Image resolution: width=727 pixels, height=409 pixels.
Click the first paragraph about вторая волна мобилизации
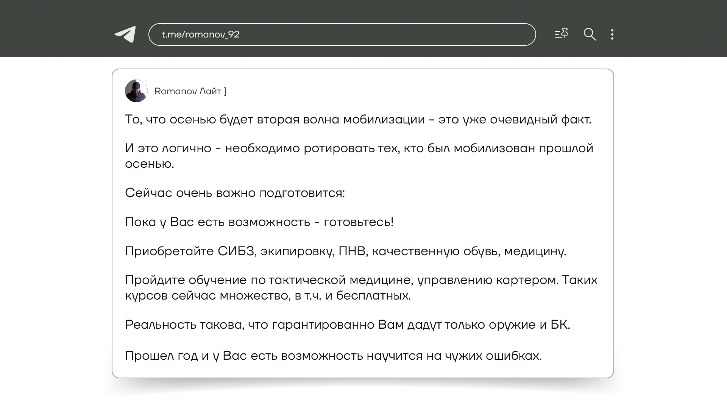tap(358, 120)
